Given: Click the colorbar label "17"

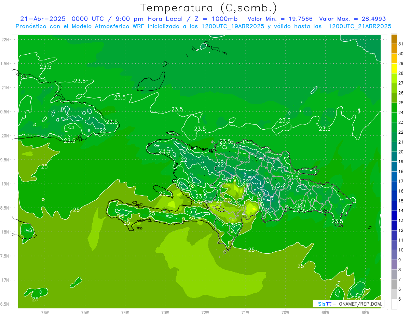Looking at the screenshot, I should tap(401, 181).
